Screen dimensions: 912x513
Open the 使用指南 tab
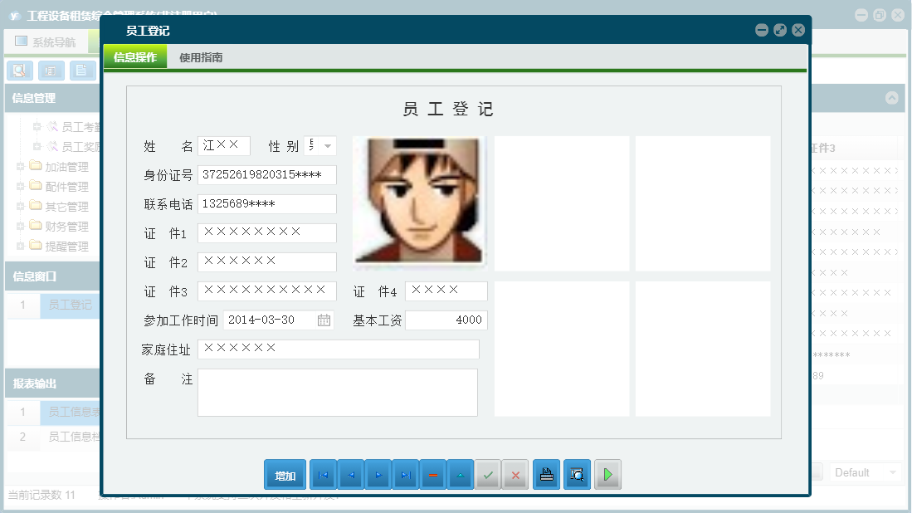pyautogui.click(x=201, y=57)
